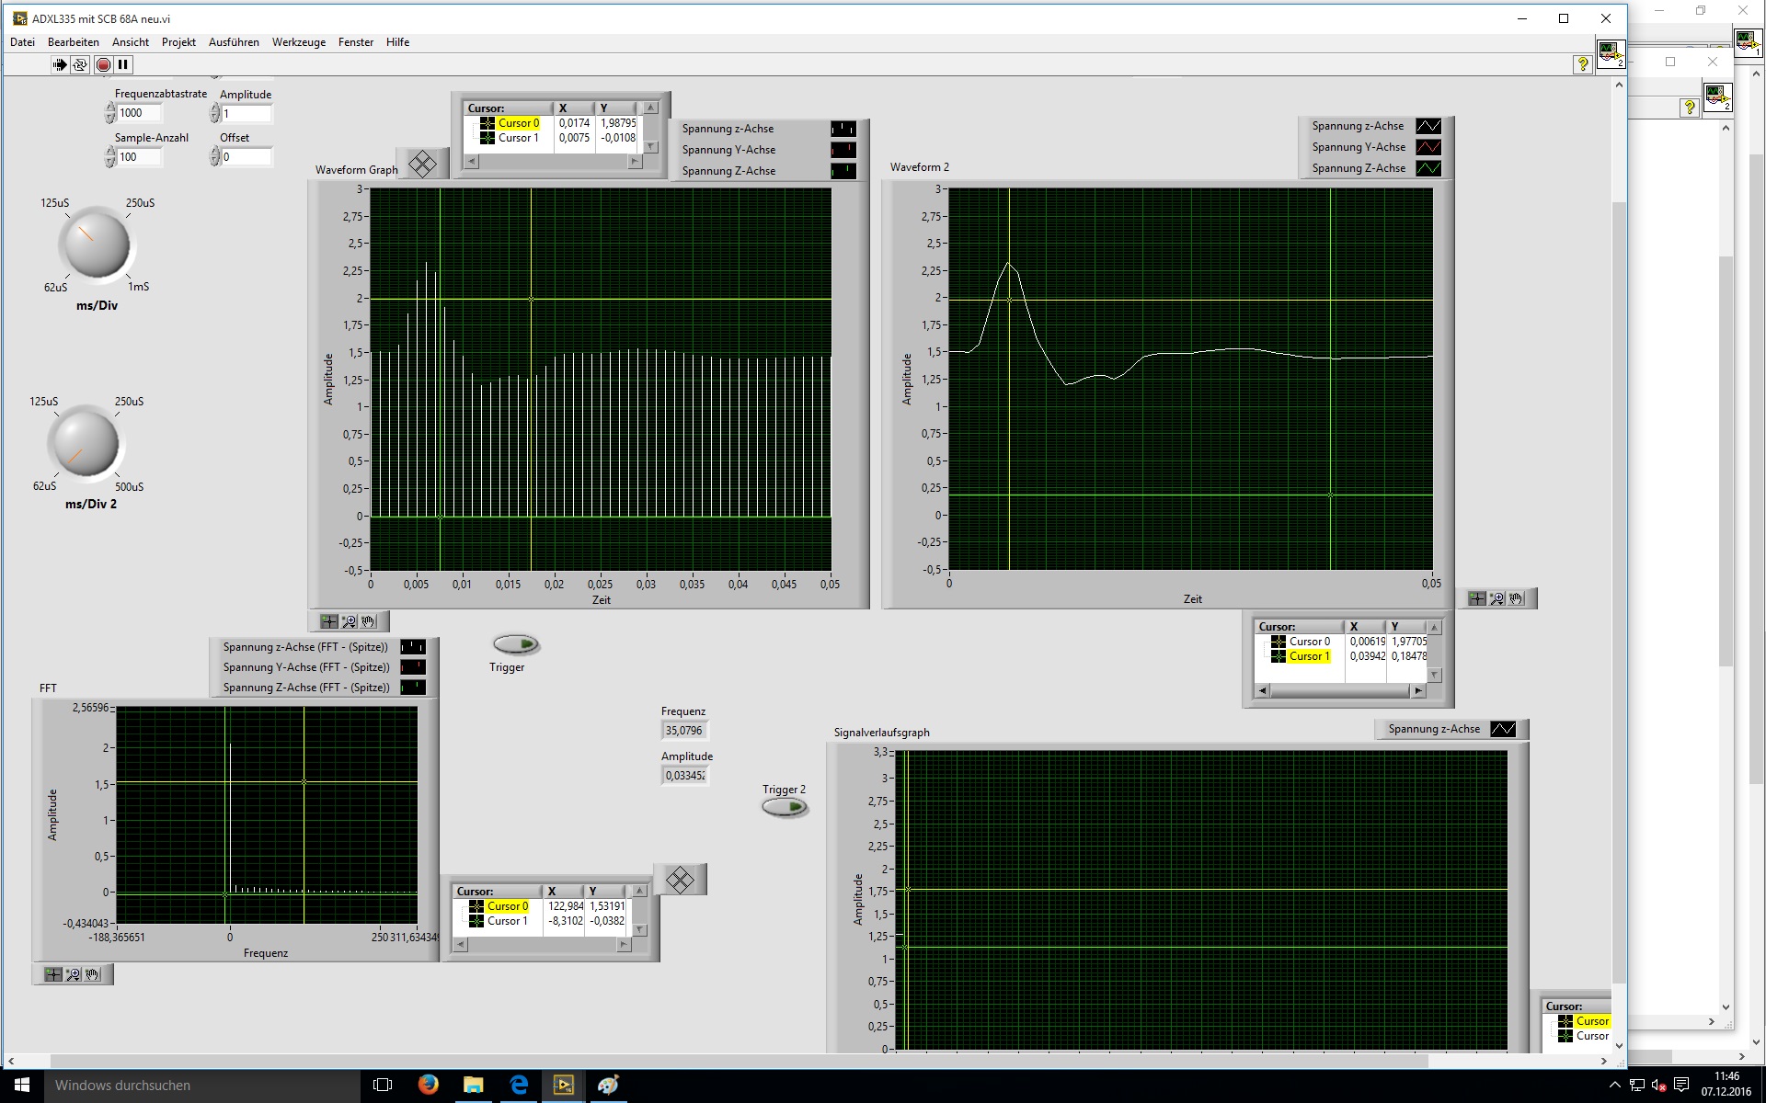Toggle the Trigger 2 switch
The image size is (1766, 1103).
(x=785, y=807)
